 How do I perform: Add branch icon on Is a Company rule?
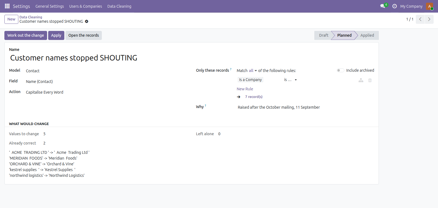361,80
